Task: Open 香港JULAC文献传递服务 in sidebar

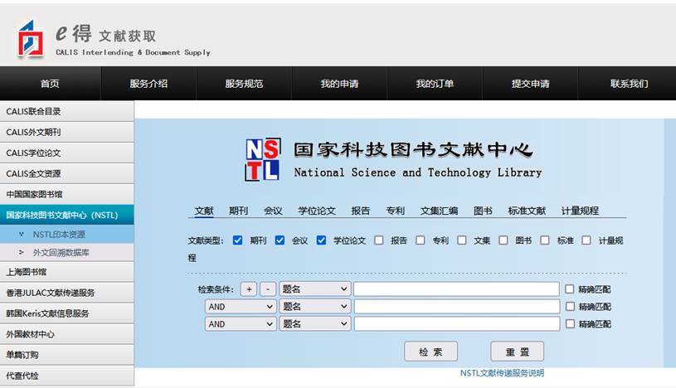Action: (x=67, y=293)
